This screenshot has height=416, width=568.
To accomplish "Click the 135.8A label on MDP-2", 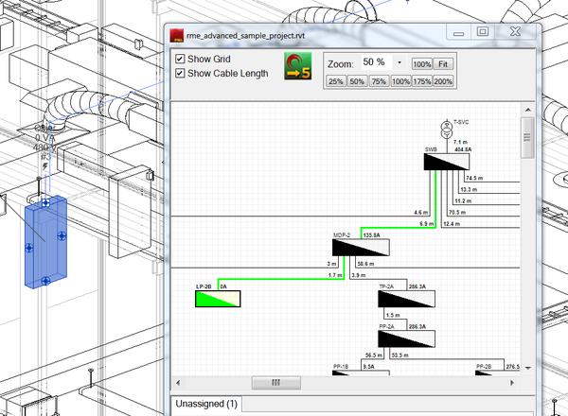I will [x=372, y=235].
